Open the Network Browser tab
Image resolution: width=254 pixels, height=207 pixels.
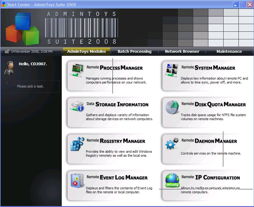(182, 52)
